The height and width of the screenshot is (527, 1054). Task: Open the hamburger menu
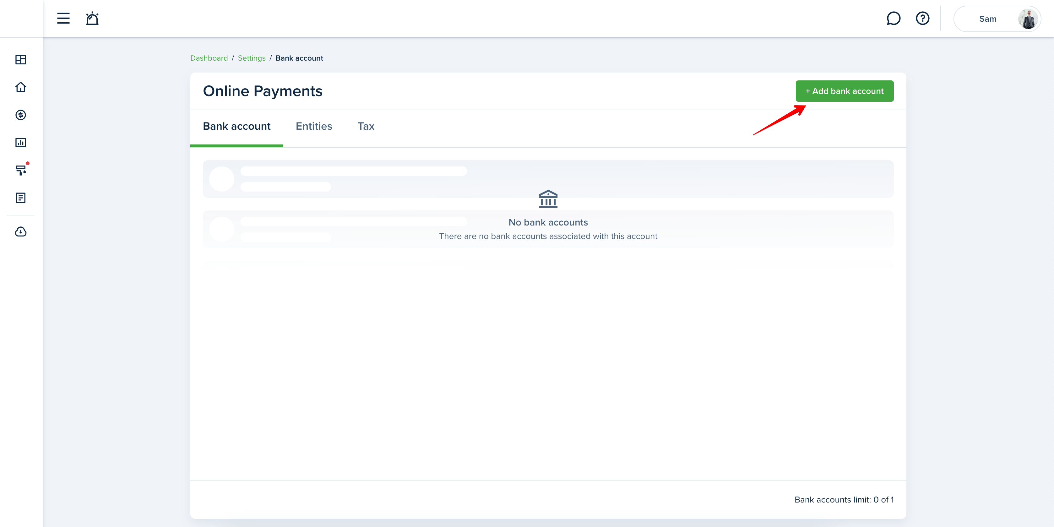click(x=63, y=19)
